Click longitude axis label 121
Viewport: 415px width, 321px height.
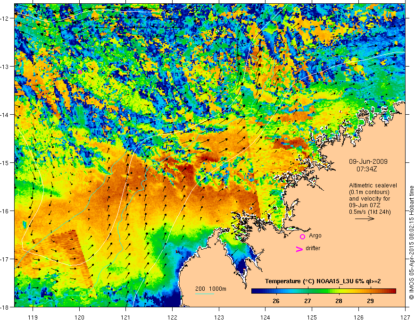125,317
